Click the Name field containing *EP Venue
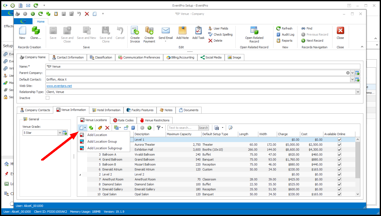381x216 pixels. [x=203, y=66]
